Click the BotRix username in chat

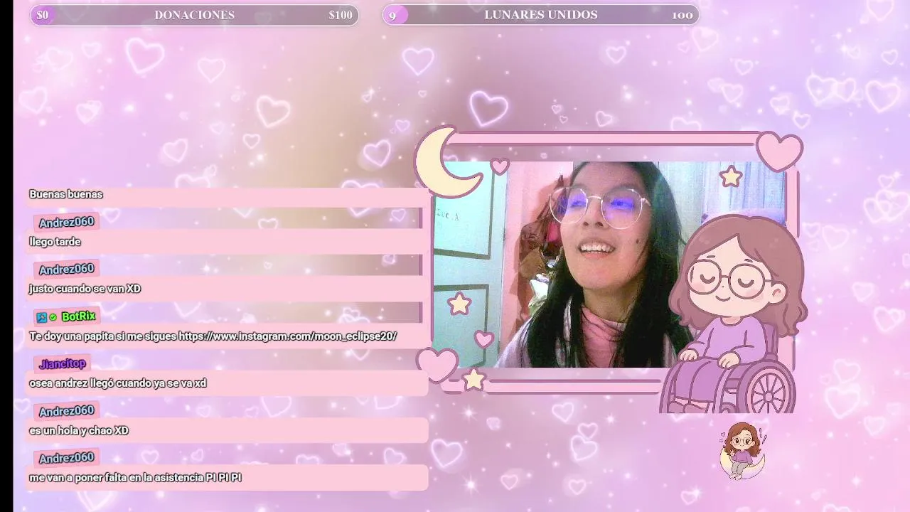[x=78, y=316]
